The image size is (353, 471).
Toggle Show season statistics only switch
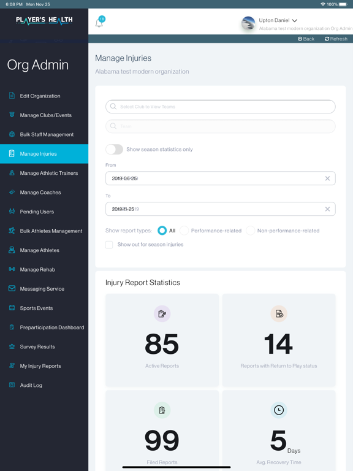point(115,149)
